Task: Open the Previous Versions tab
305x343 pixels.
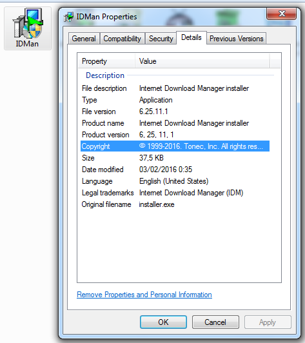Action: 236,39
